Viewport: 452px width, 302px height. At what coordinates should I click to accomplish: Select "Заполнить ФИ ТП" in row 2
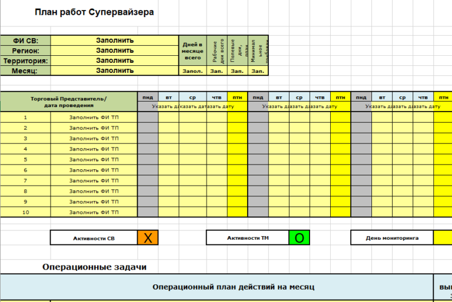tap(94, 128)
